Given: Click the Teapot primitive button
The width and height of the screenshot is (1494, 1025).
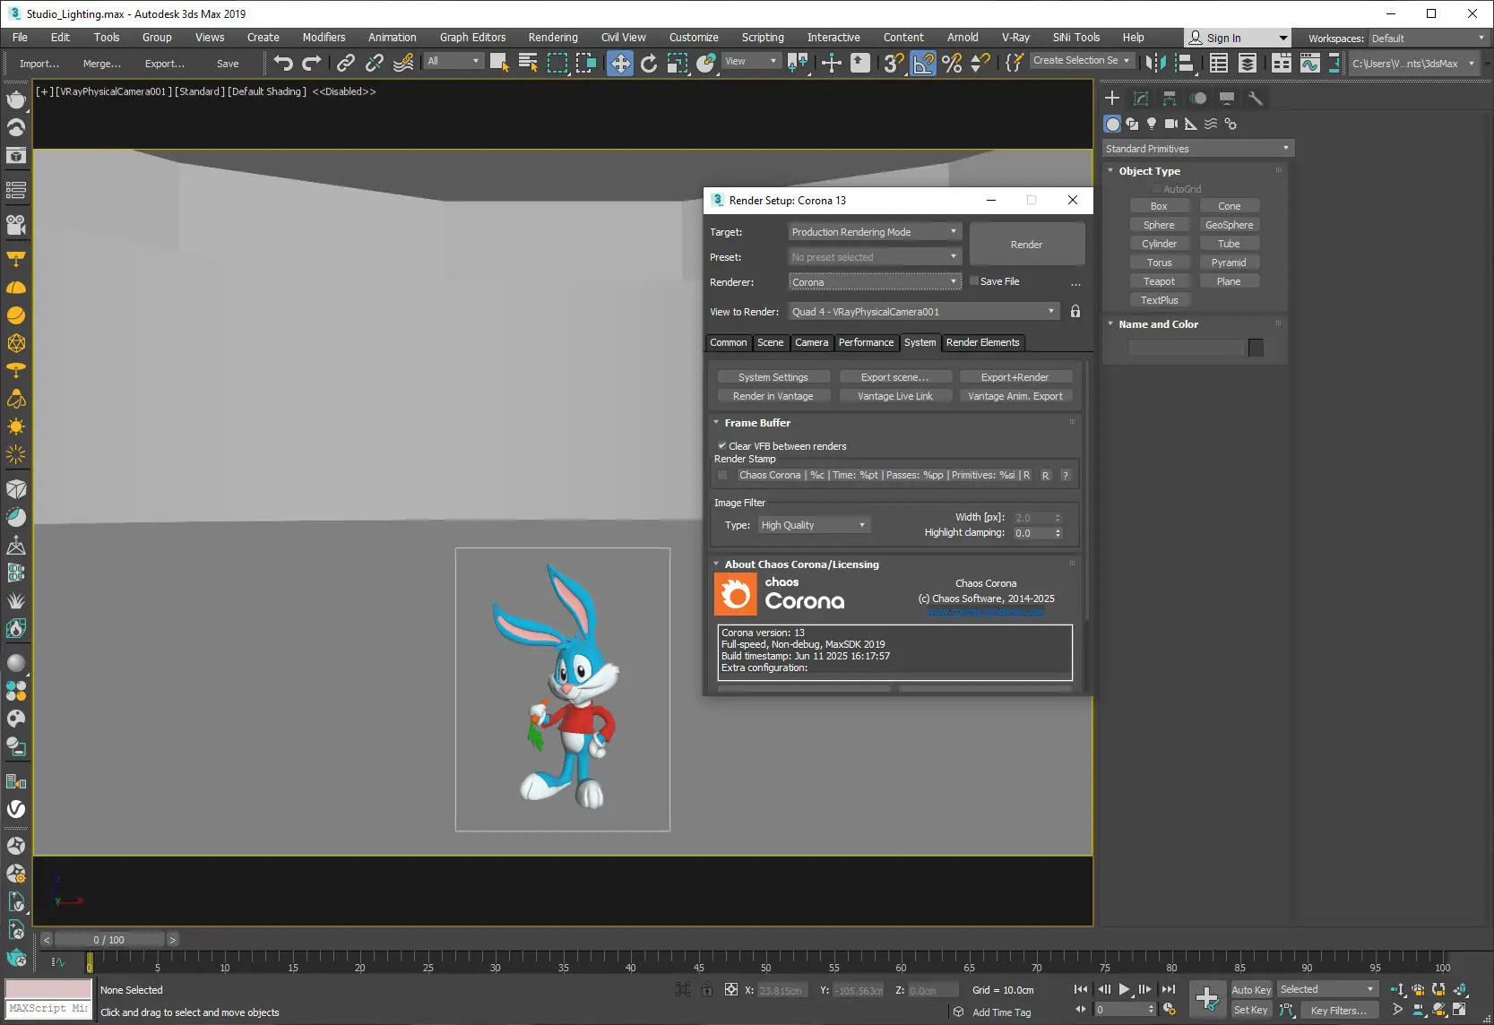Looking at the screenshot, I should coord(1159,281).
